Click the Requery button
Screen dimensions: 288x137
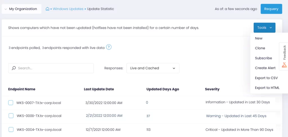pyautogui.click(x=271, y=9)
